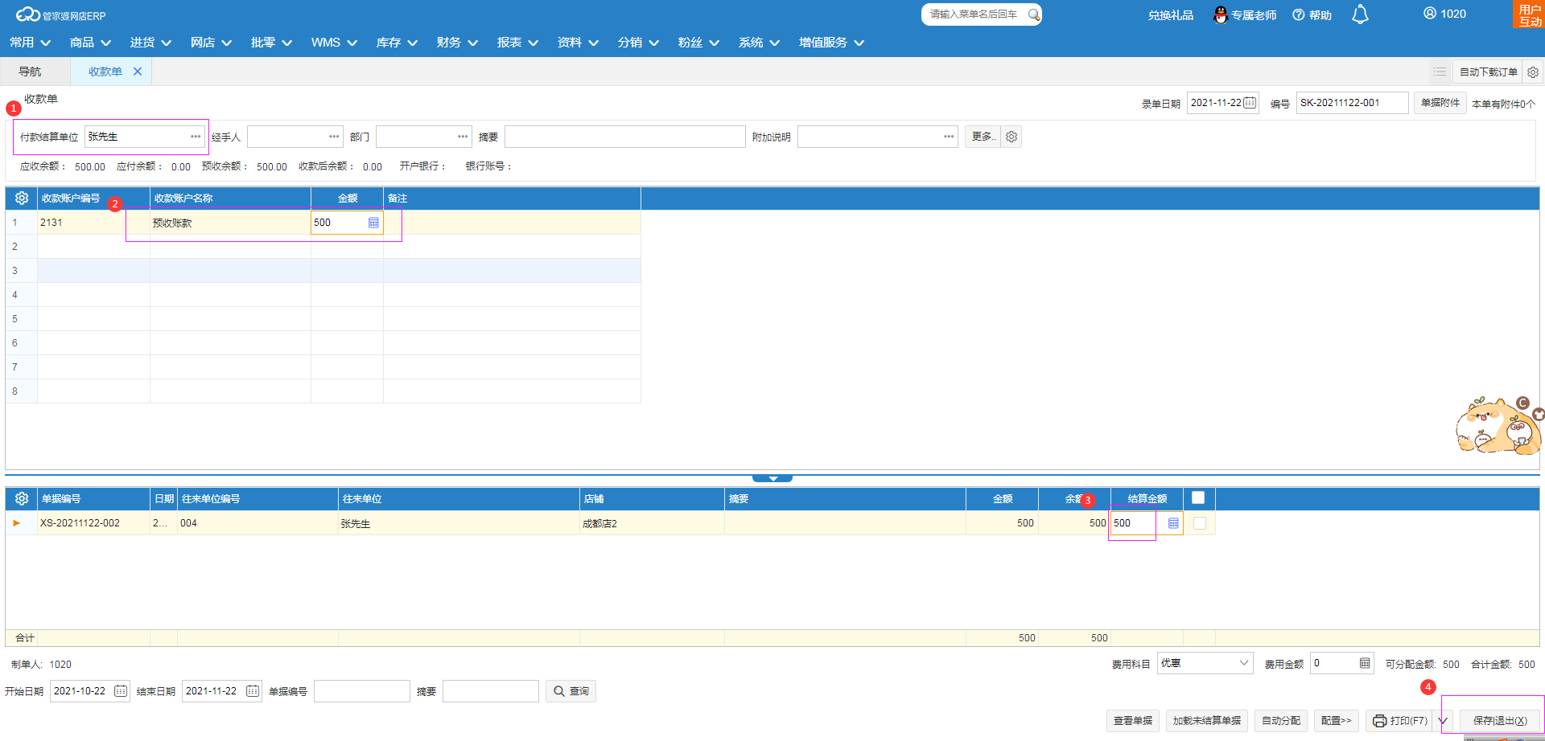The height and width of the screenshot is (741, 1545).
Task: Click the notification bell icon
Action: click(x=1360, y=14)
